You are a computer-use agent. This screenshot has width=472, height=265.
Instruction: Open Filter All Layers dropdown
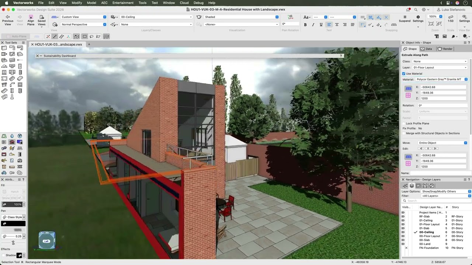pos(446,196)
